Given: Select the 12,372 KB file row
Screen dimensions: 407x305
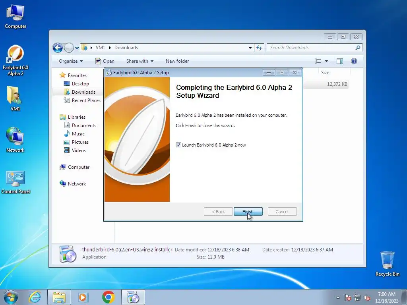Looking at the screenshot, I should pos(326,84).
